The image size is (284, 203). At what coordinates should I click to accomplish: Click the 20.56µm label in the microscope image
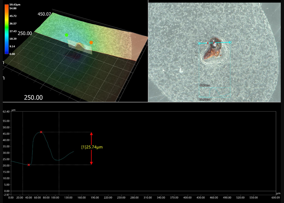[x=205, y=100]
